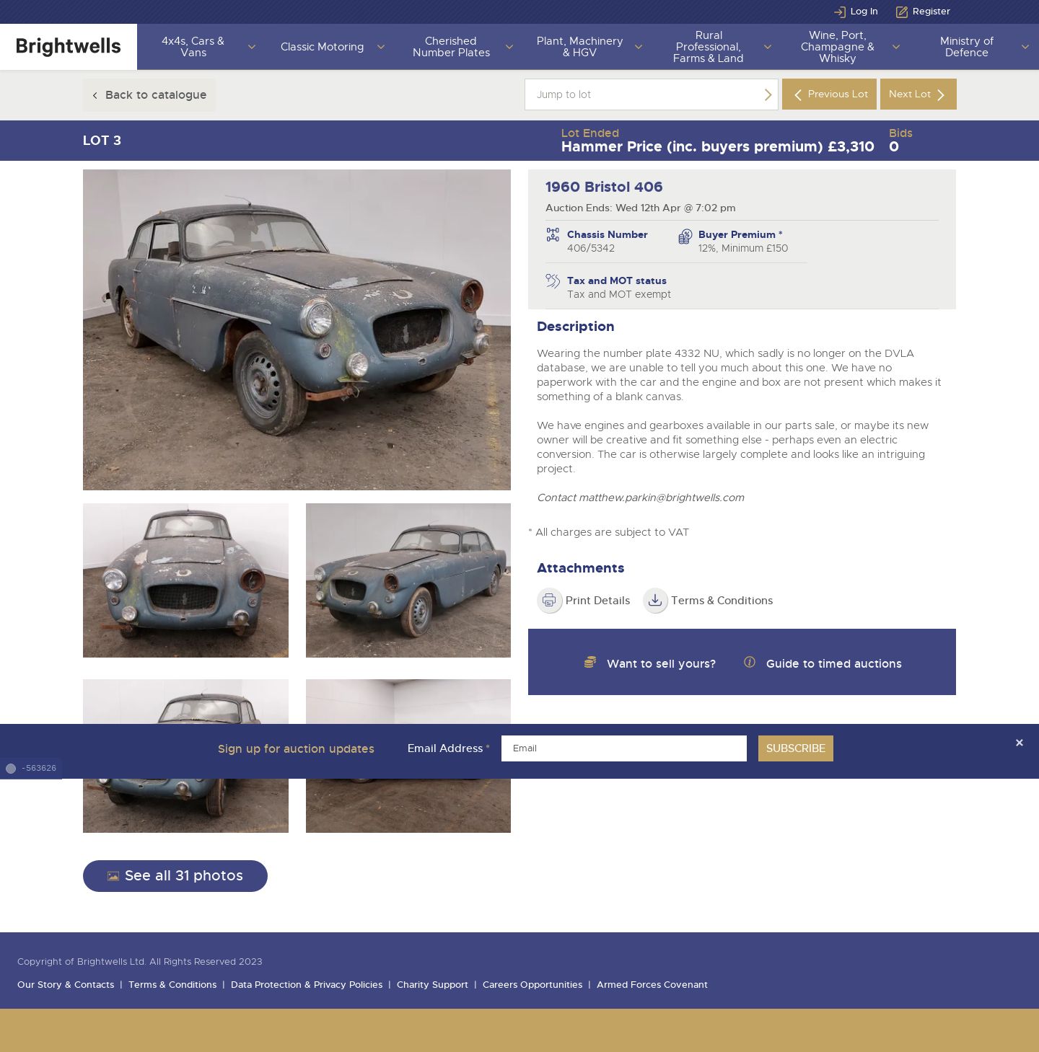Open Careers Opportunities footer link
This screenshot has height=1052, width=1039.
click(x=532, y=985)
